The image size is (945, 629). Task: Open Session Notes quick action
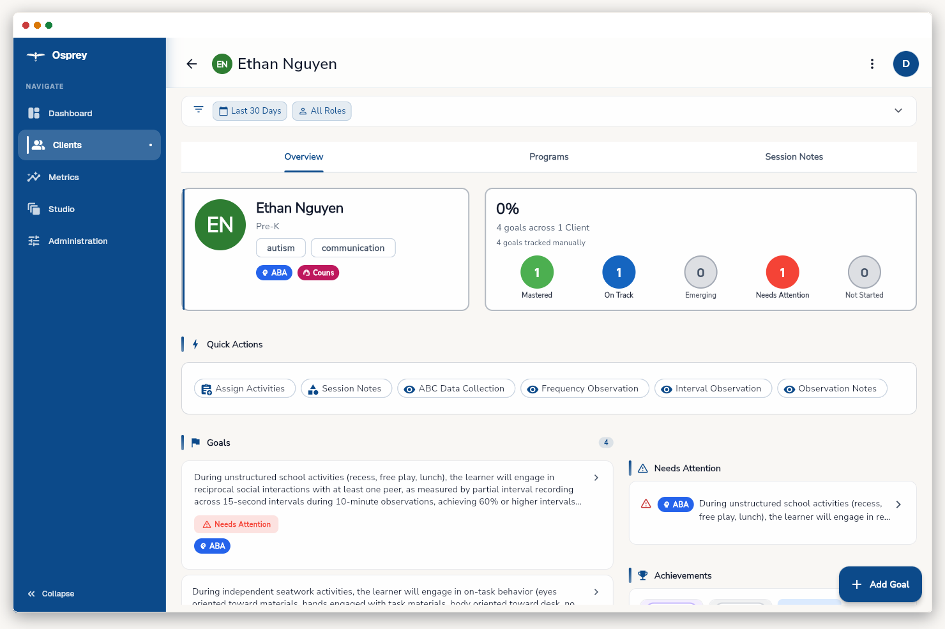click(x=346, y=388)
